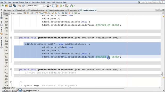
Task: Collapse jMenuItem5ActionPerformed fold on line 291
Action: (x=11, y=38)
